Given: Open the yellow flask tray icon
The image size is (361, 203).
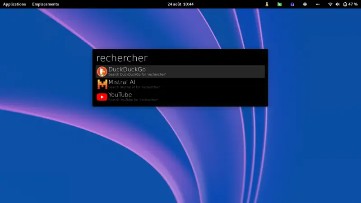Looking at the screenshot, I should pyautogui.click(x=267, y=4).
